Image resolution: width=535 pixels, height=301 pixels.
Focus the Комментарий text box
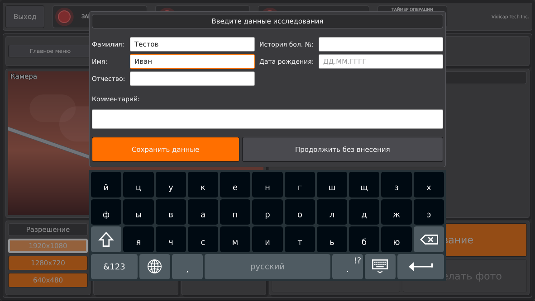(x=267, y=119)
